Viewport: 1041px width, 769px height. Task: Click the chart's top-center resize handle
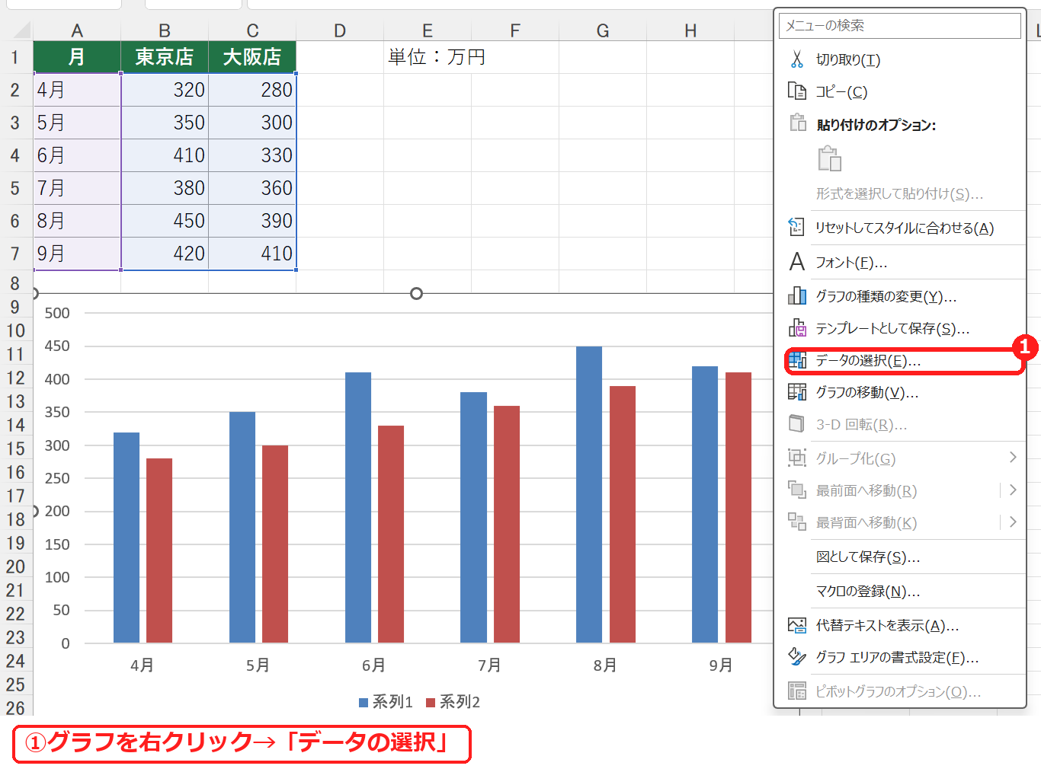[416, 294]
